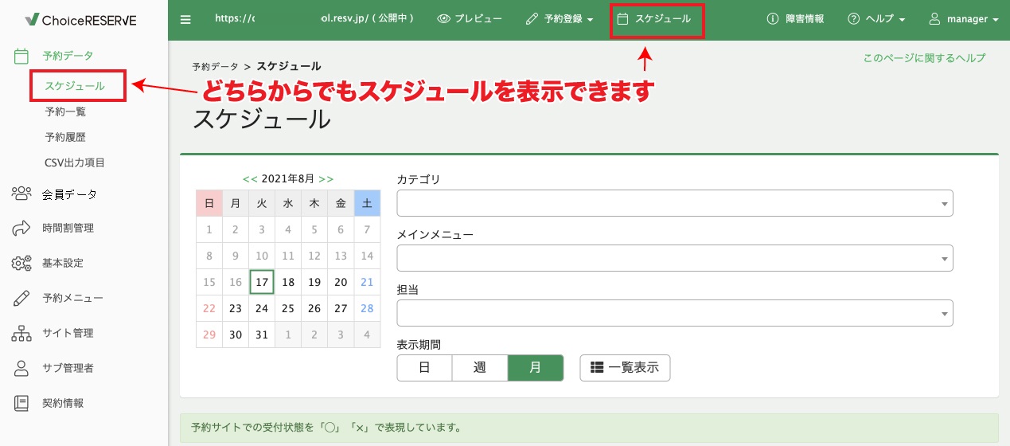The image size is (1010, 446).
Task: Select August 21 on the calendar
Action: pos(367,282)
